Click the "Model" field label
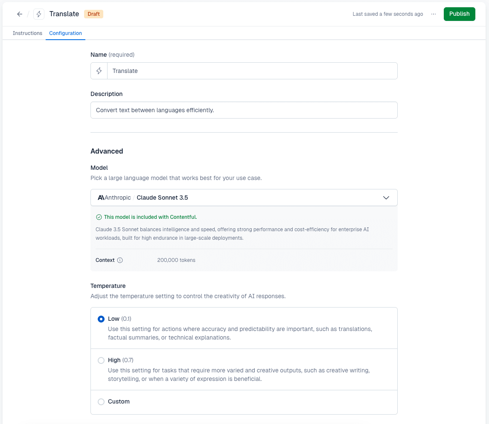The width and height of the screenshot is (489, 424). point(99,168)
